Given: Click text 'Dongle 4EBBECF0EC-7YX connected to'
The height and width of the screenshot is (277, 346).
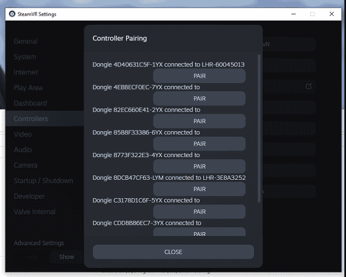Looking at the screenshot, I should (x=146, y=87).
